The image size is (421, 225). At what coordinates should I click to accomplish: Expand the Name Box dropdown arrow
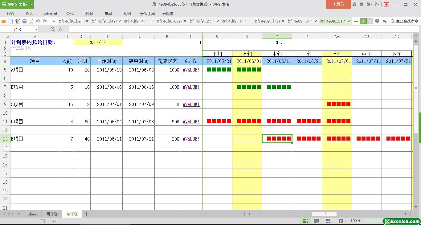[x=36, y=29]
